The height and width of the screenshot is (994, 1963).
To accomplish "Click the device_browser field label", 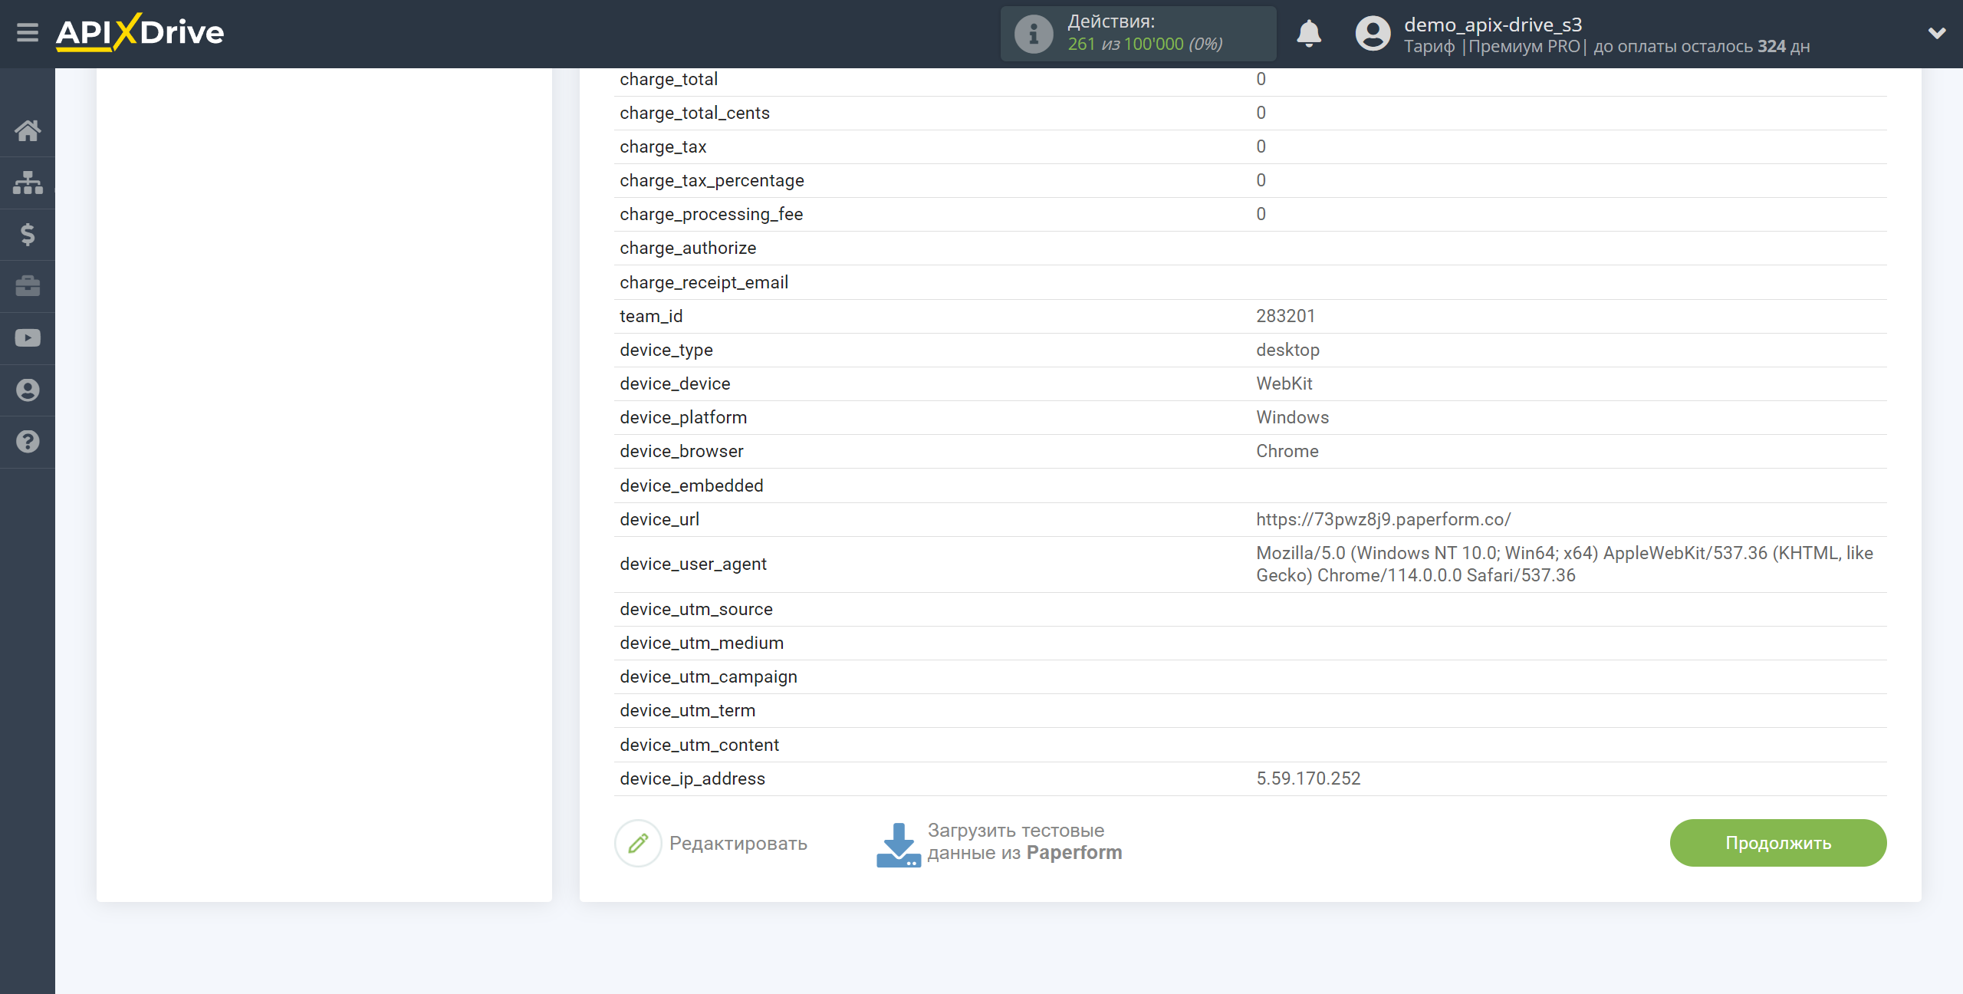I will click(x=682, y=451).
